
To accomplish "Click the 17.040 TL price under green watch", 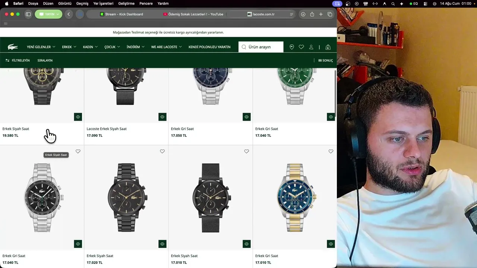I will [263, 135].
